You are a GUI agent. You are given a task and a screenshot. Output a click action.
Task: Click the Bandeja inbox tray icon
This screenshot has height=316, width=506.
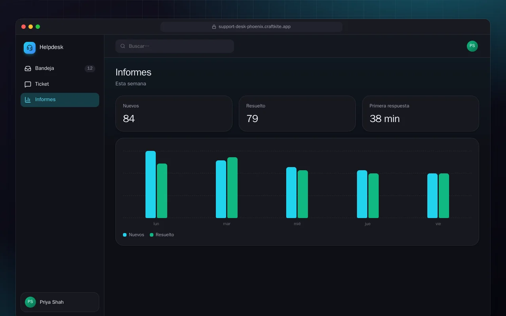(x=28, y=68)
